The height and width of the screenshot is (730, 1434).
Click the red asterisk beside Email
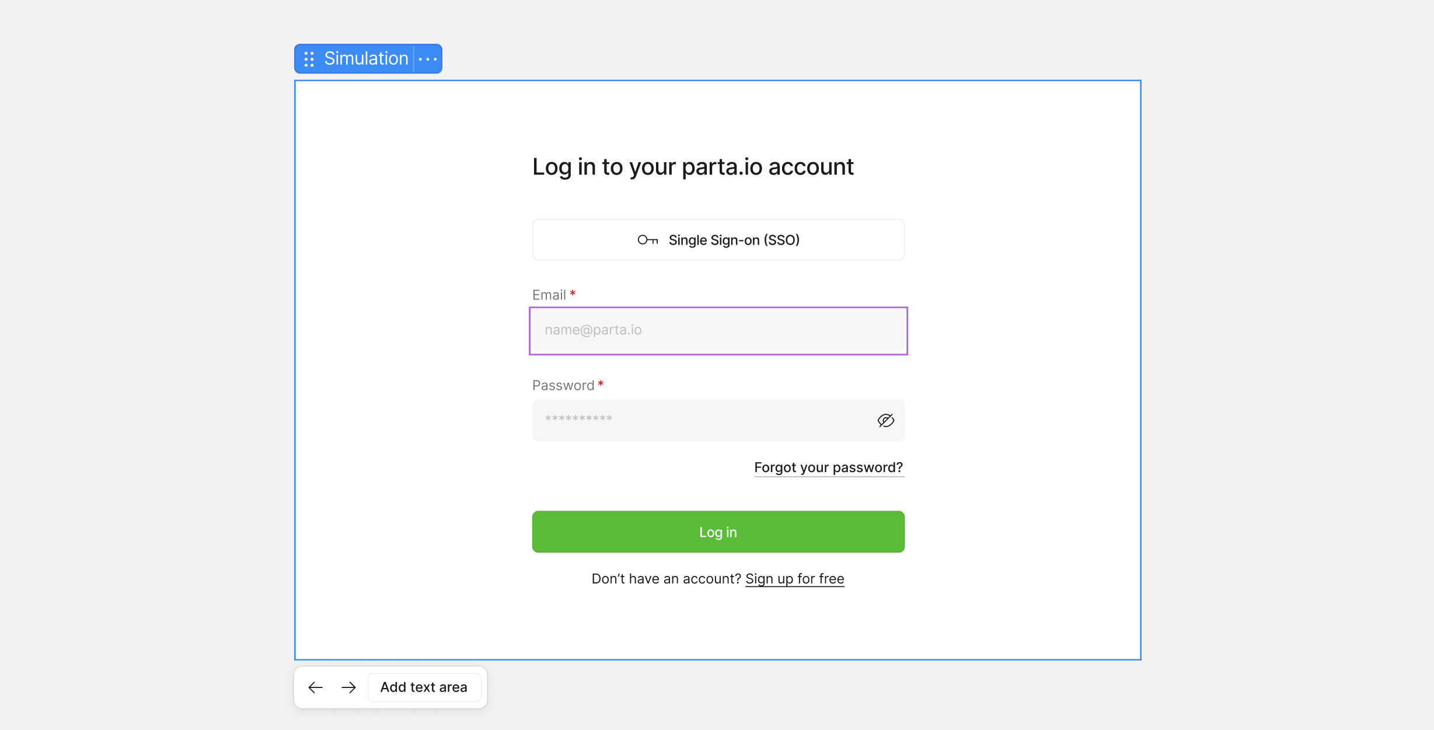click(x=573, y=294)
